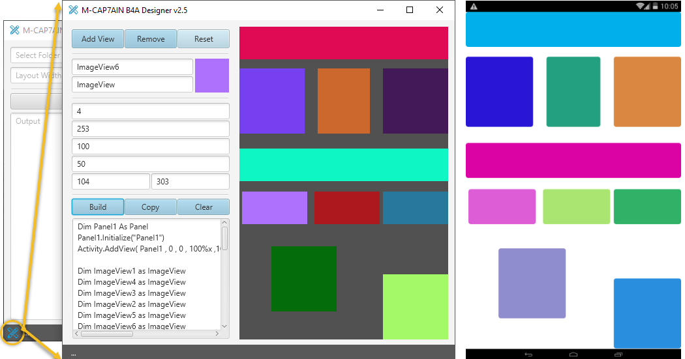Click the Build button

point(98,207)
